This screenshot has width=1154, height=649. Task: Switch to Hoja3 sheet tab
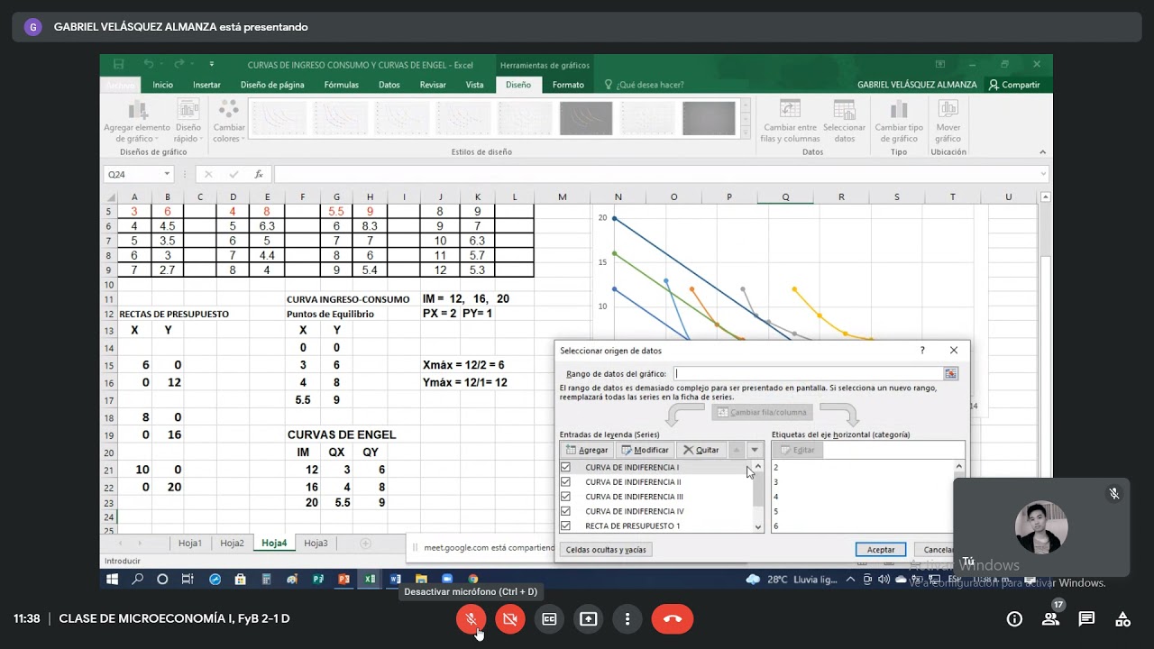click(316, 543)
